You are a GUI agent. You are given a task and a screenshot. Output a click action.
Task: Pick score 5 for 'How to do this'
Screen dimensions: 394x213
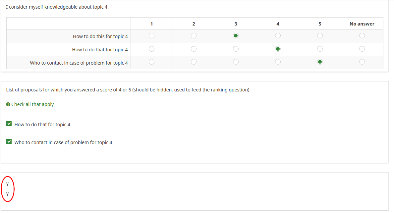320,35
